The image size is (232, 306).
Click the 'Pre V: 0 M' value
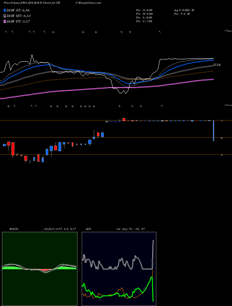(x=181, y=14)
